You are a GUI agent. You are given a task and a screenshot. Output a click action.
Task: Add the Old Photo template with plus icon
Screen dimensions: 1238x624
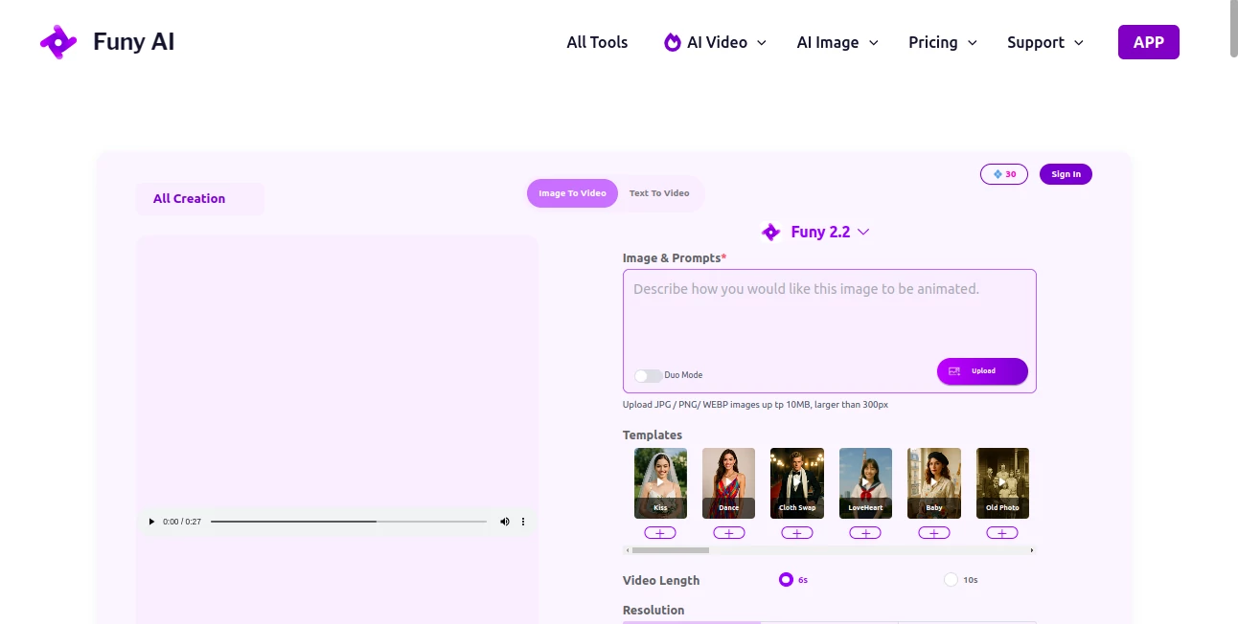tap(1002, 532)
